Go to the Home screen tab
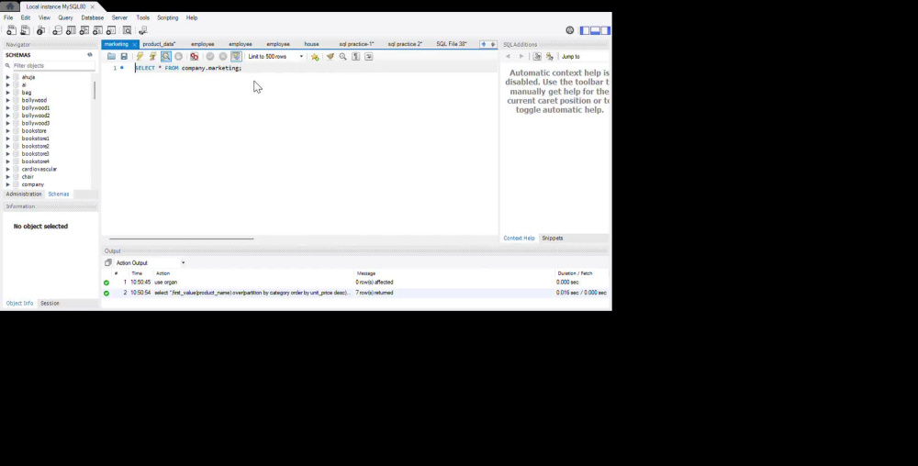Image resolution: width=918 pixels, height=466 pixels. point(9,6)
